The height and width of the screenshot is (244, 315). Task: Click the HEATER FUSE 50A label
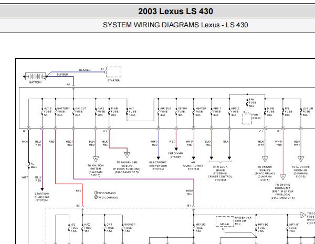click(x=201, y=112)
